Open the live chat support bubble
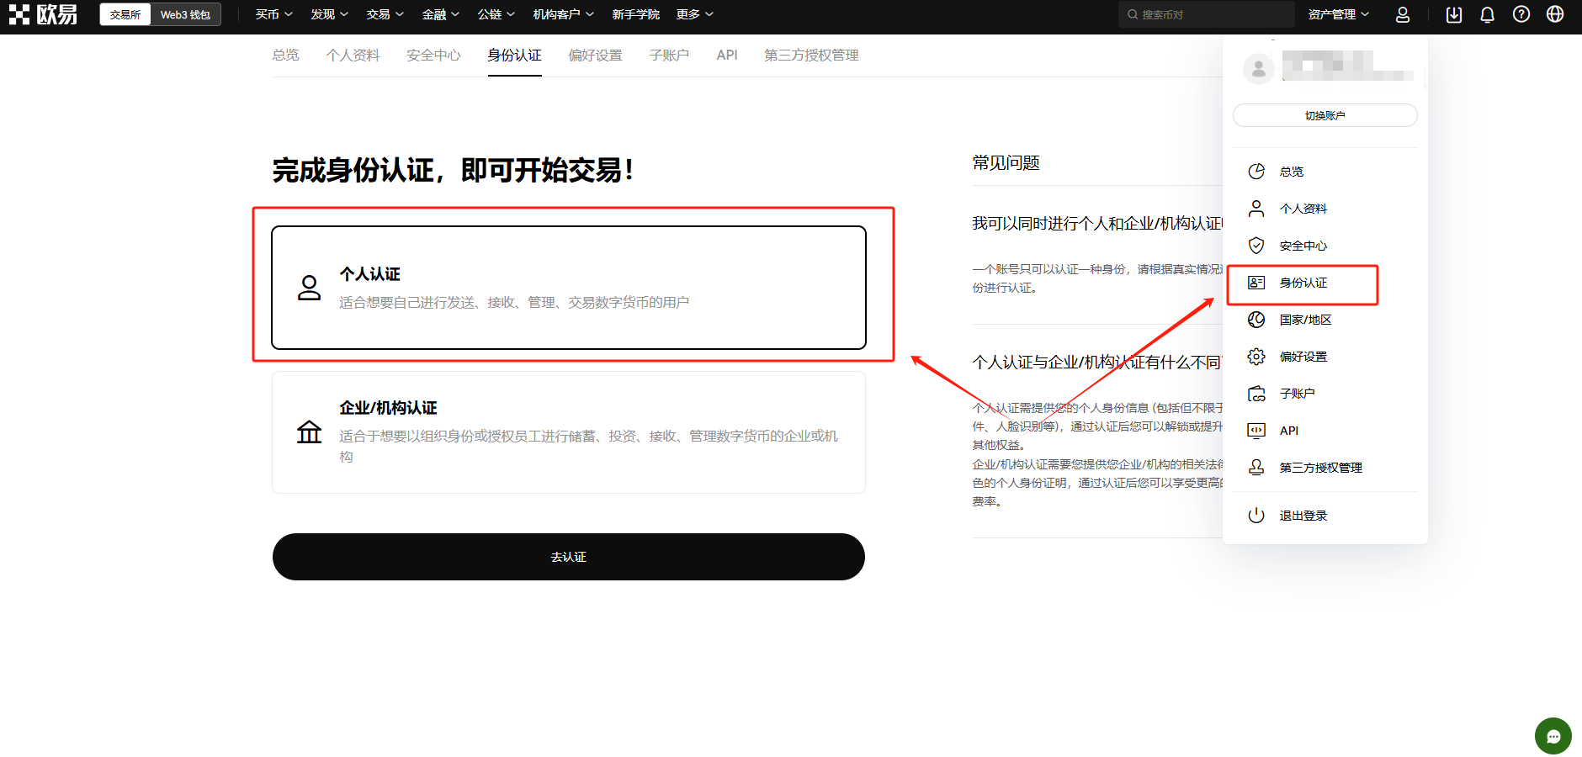1582x757 pixels. (x=1553, y=736)
